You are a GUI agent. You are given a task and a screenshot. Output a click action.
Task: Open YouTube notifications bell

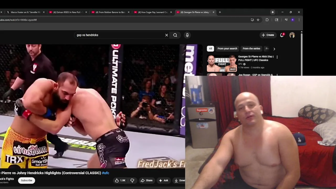(x=282, y=35)
